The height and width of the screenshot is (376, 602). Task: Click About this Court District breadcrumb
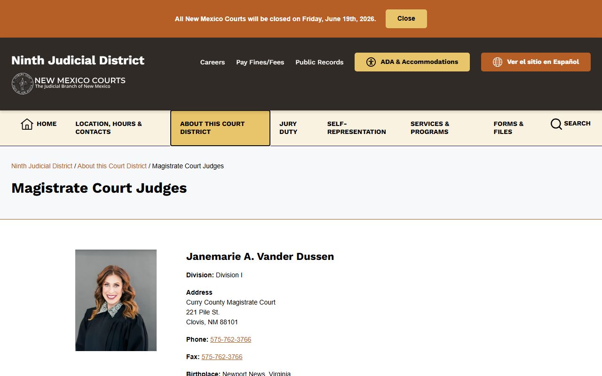112,166
